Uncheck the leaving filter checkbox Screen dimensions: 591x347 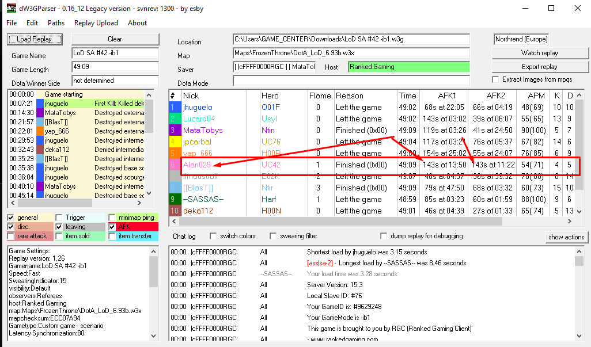coord(59,227)
